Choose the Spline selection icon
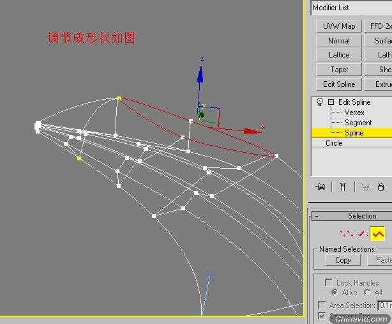 377,234
